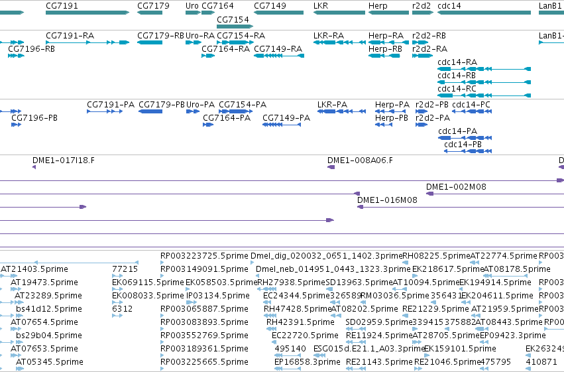Click the CG7149-RA transcript

point(279,56)
